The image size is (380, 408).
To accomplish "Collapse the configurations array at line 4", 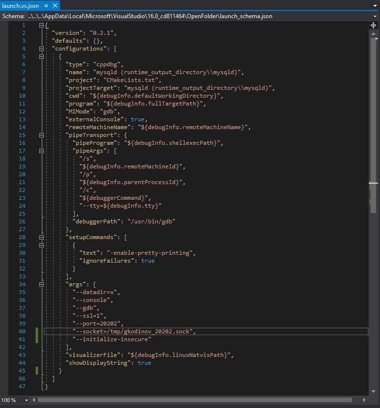I will click(41, 49).
